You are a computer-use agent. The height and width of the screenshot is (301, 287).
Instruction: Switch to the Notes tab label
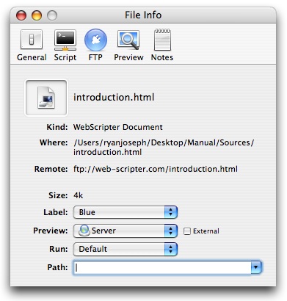(x=162, y=57)
